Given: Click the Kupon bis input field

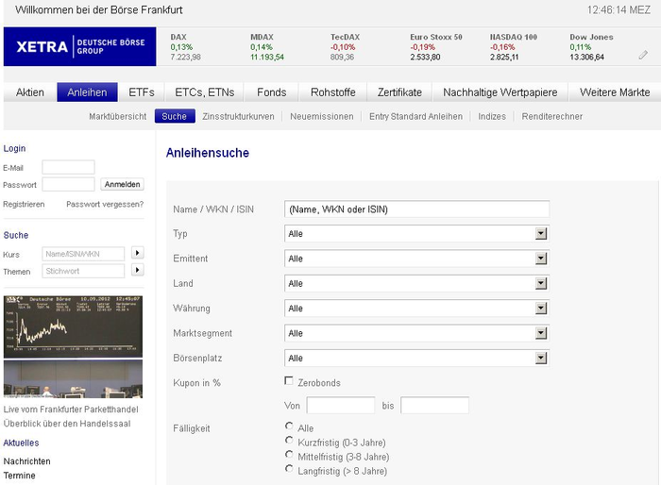Looking at the screenshot, I should pyautogui.click(x=434, y=406).
